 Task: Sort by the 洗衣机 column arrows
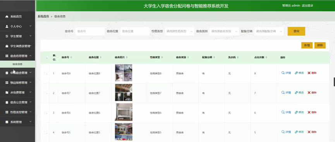(x=238, y=57)
